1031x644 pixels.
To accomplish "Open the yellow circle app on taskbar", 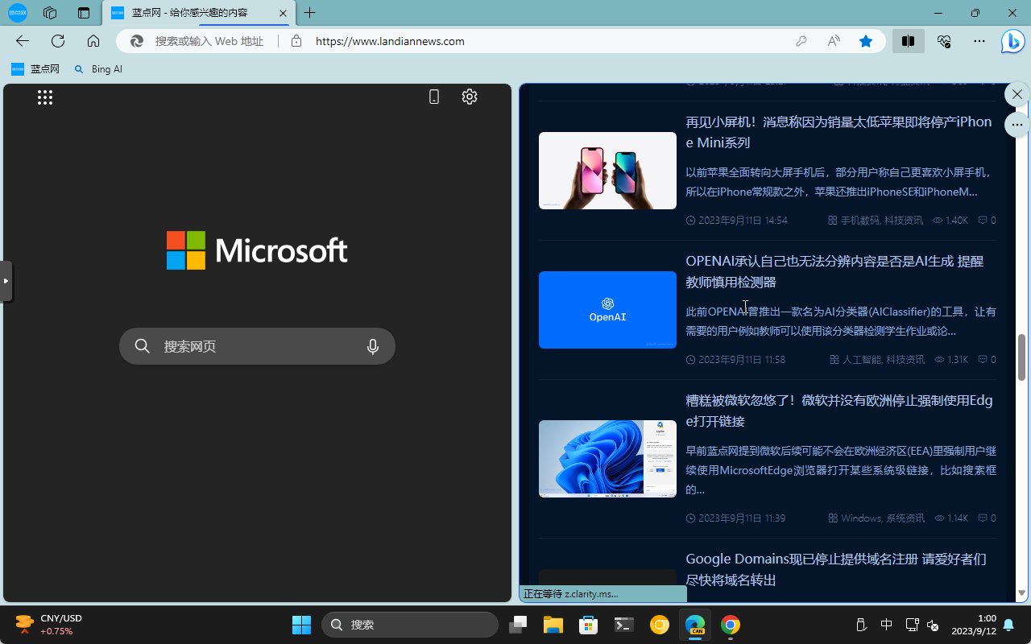I will click(x=660, y=625).
